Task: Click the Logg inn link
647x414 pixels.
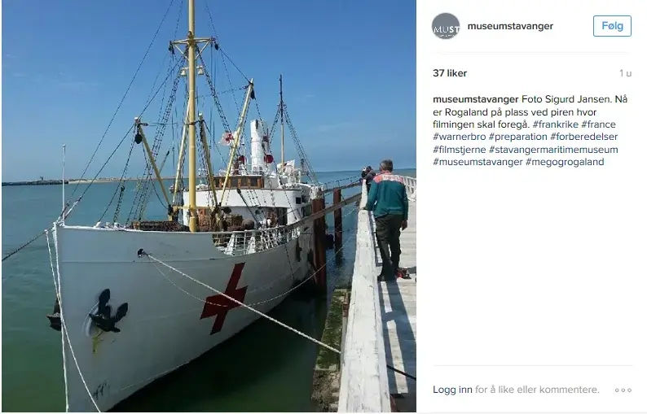Action: pos(452,390)
